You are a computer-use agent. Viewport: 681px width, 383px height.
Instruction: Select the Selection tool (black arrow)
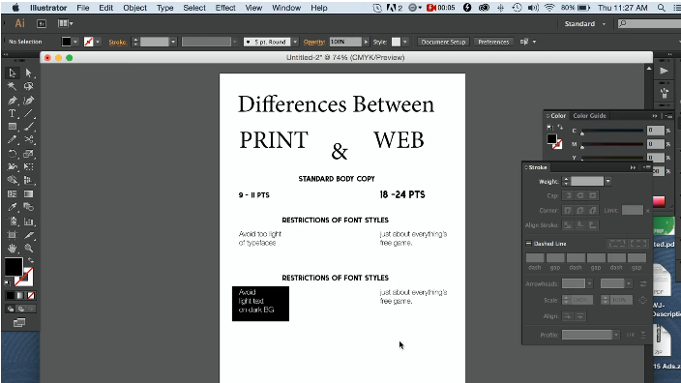[13, 73]
